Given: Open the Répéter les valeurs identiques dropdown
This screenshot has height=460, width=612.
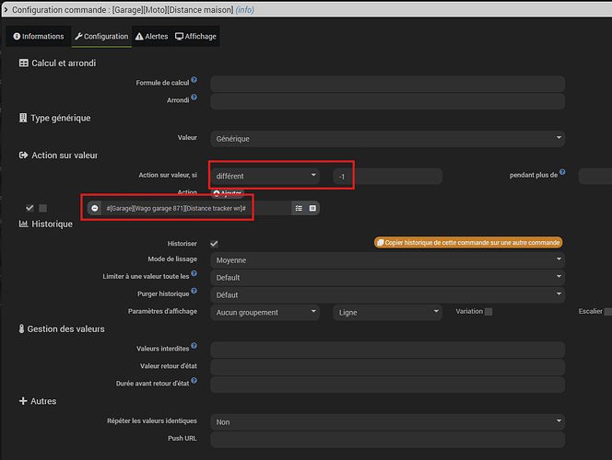Looking at the screenshot, I should (x=387, y=422).
